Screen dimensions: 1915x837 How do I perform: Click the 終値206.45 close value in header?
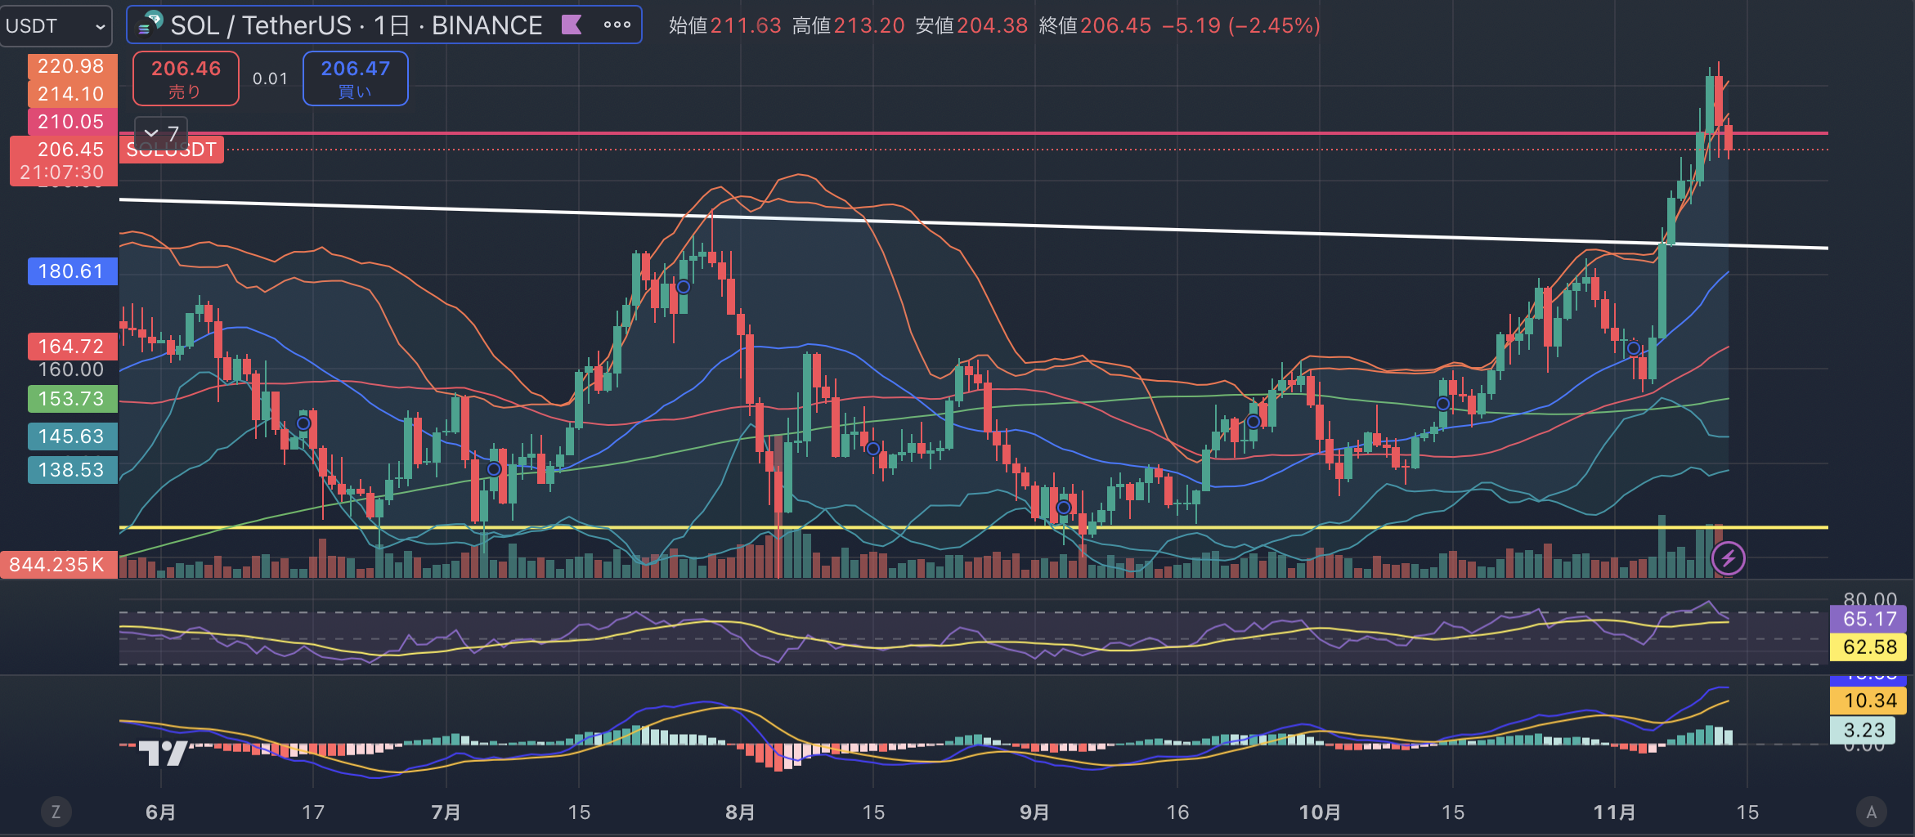[x=1094, y=25]
